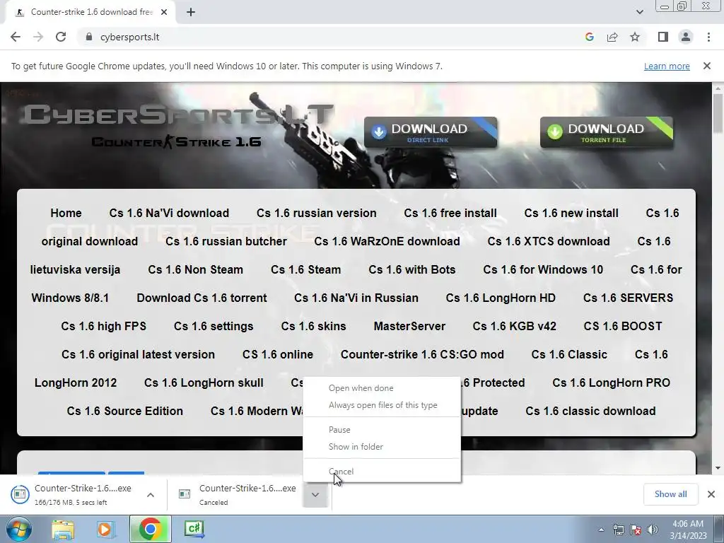Open Cs 1.6 russian version link
The width and height of the screenshot is (724, 543).
pos(316,213)
